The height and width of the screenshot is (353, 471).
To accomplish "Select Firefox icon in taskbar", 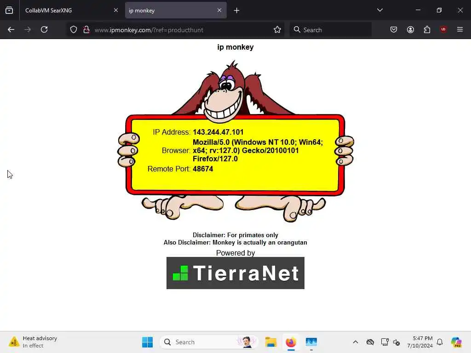I will coord(291,342).
